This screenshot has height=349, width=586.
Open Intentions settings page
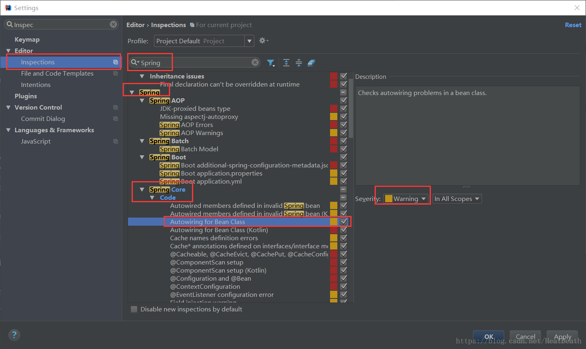point(36,85)
